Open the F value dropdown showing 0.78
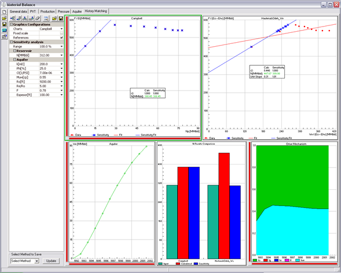 point(61,91)
